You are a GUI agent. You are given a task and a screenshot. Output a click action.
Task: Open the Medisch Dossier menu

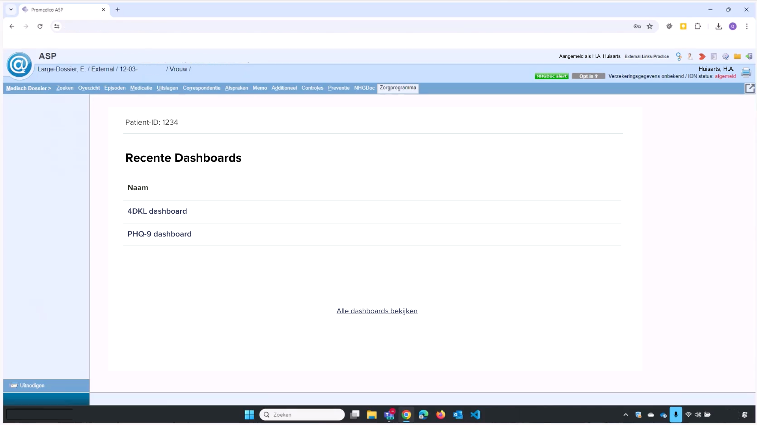coord(28,88)
